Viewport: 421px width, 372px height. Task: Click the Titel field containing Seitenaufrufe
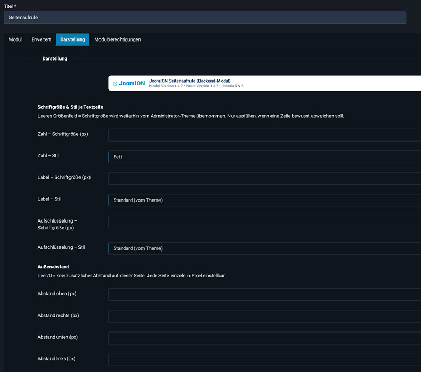[205, 17]
